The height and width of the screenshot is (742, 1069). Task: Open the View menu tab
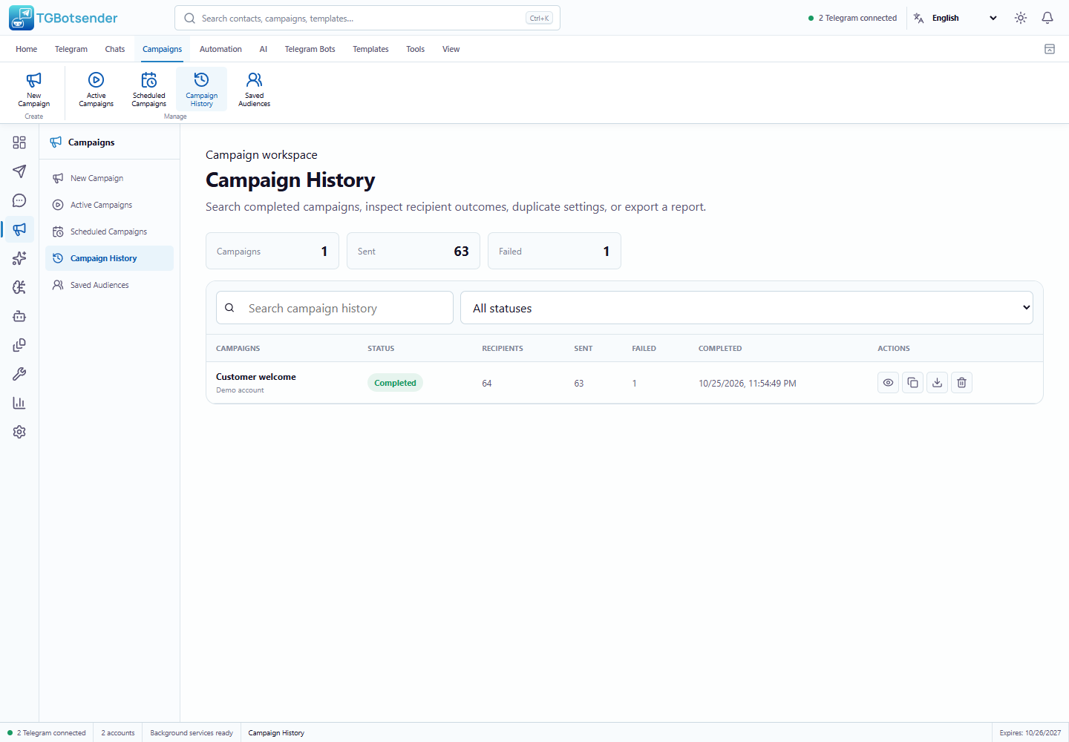point(451,49)
